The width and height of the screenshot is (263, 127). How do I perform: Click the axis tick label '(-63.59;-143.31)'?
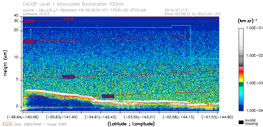139,117
